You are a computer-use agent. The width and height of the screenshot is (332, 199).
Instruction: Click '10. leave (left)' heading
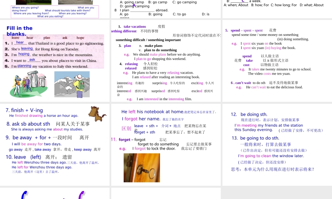pos(23,157)
